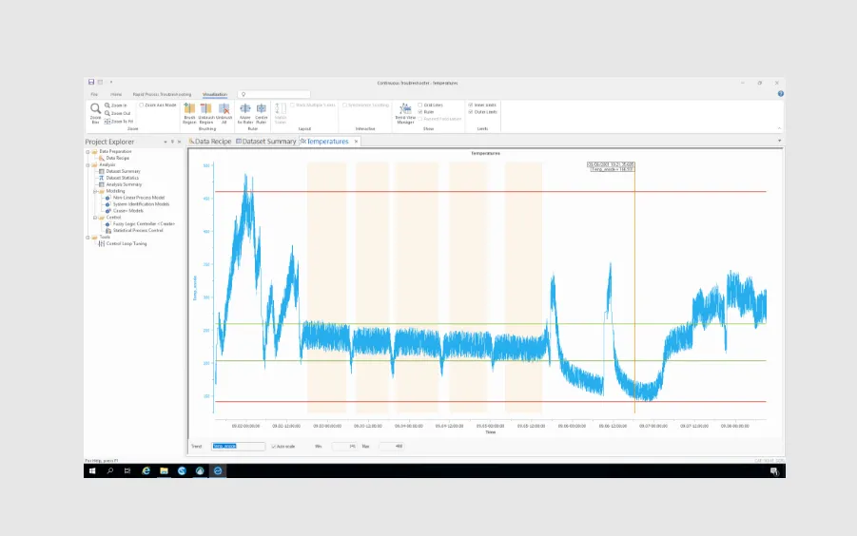This screenshot has width=857, height=536.
Task: Open File Explorer from taskbar
Action: coord(164,470)
